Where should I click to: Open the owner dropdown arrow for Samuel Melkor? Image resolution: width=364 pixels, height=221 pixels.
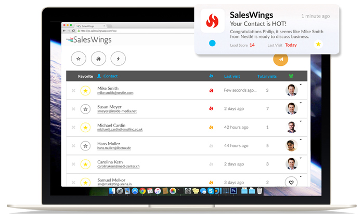(301, 176)
